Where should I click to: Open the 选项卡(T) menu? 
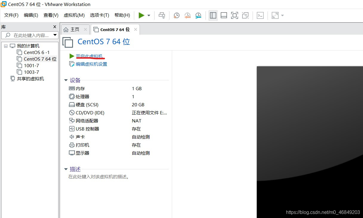point(100,15)
